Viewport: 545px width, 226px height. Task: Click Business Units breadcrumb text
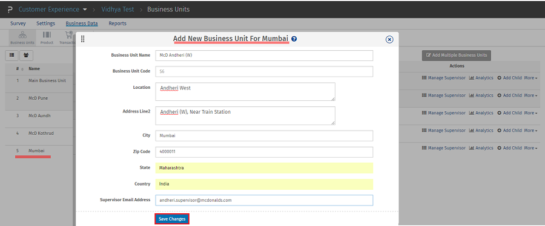click(x=168, y=9)
